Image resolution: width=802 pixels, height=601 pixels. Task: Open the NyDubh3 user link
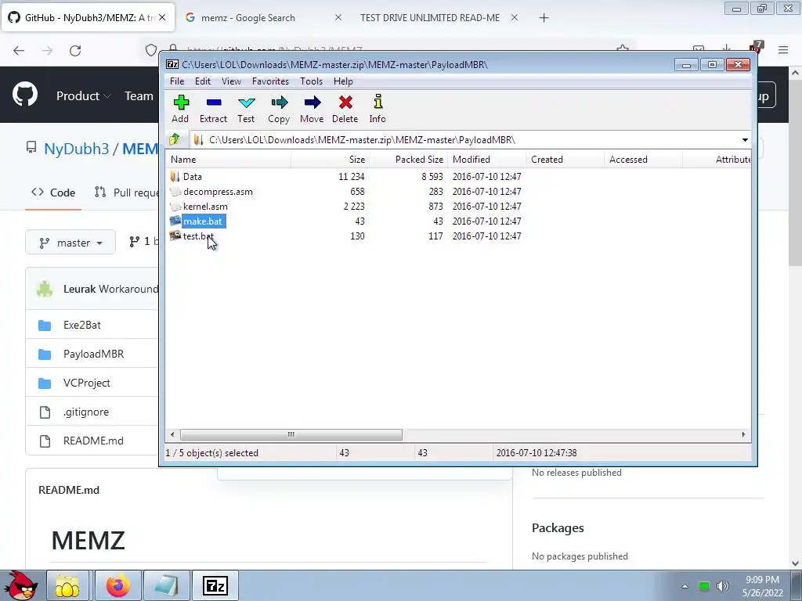pos(76,149)
